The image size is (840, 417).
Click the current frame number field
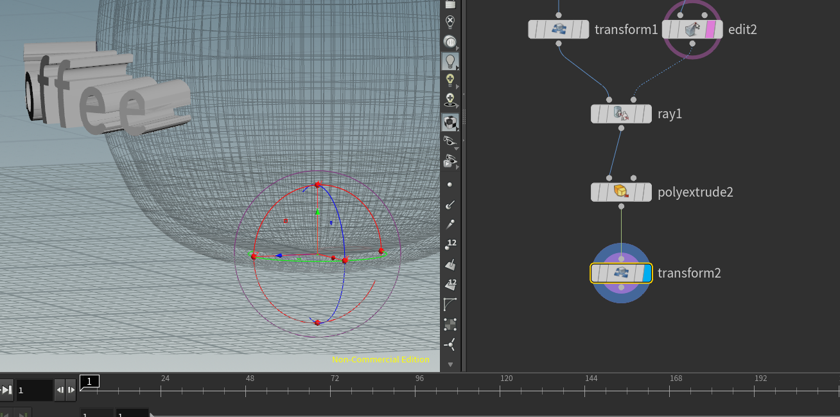(x=33, y=389)
